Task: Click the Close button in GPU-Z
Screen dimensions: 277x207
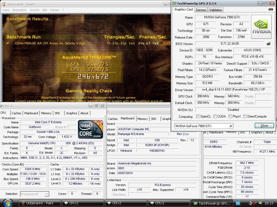Action: coord(264,126)
